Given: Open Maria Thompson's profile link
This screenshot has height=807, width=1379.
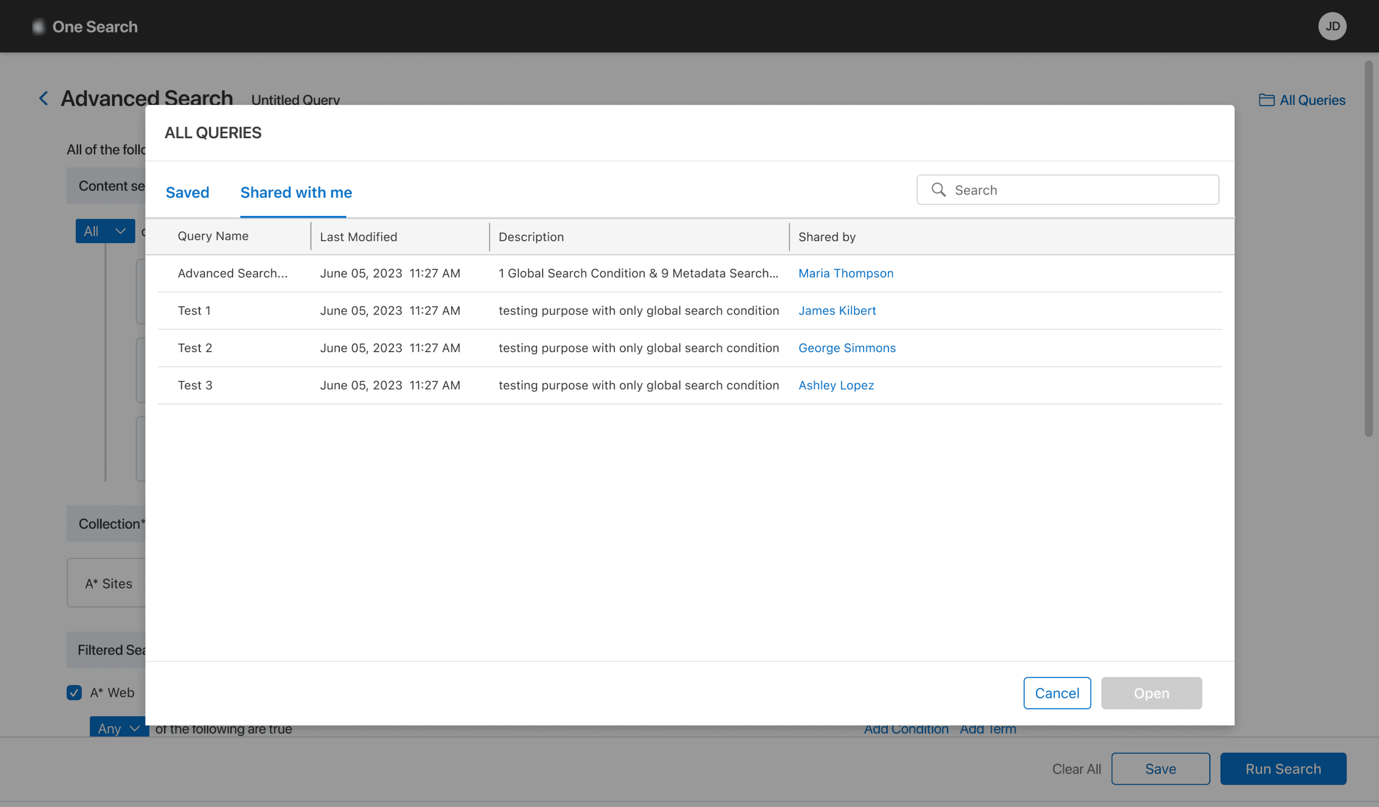Looking at the screenshot, I should pyautogui.click(x=845, y=273).
